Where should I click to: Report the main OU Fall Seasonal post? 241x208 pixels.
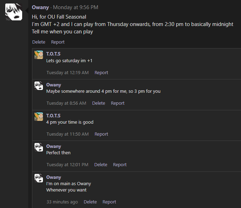58,42
